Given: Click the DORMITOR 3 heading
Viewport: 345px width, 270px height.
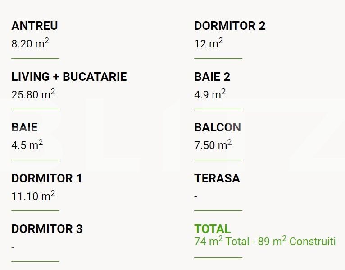Looking at the screenshot, I should (x=47, y=229).
